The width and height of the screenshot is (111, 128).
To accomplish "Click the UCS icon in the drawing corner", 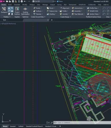I will click(x=6, y=118).
